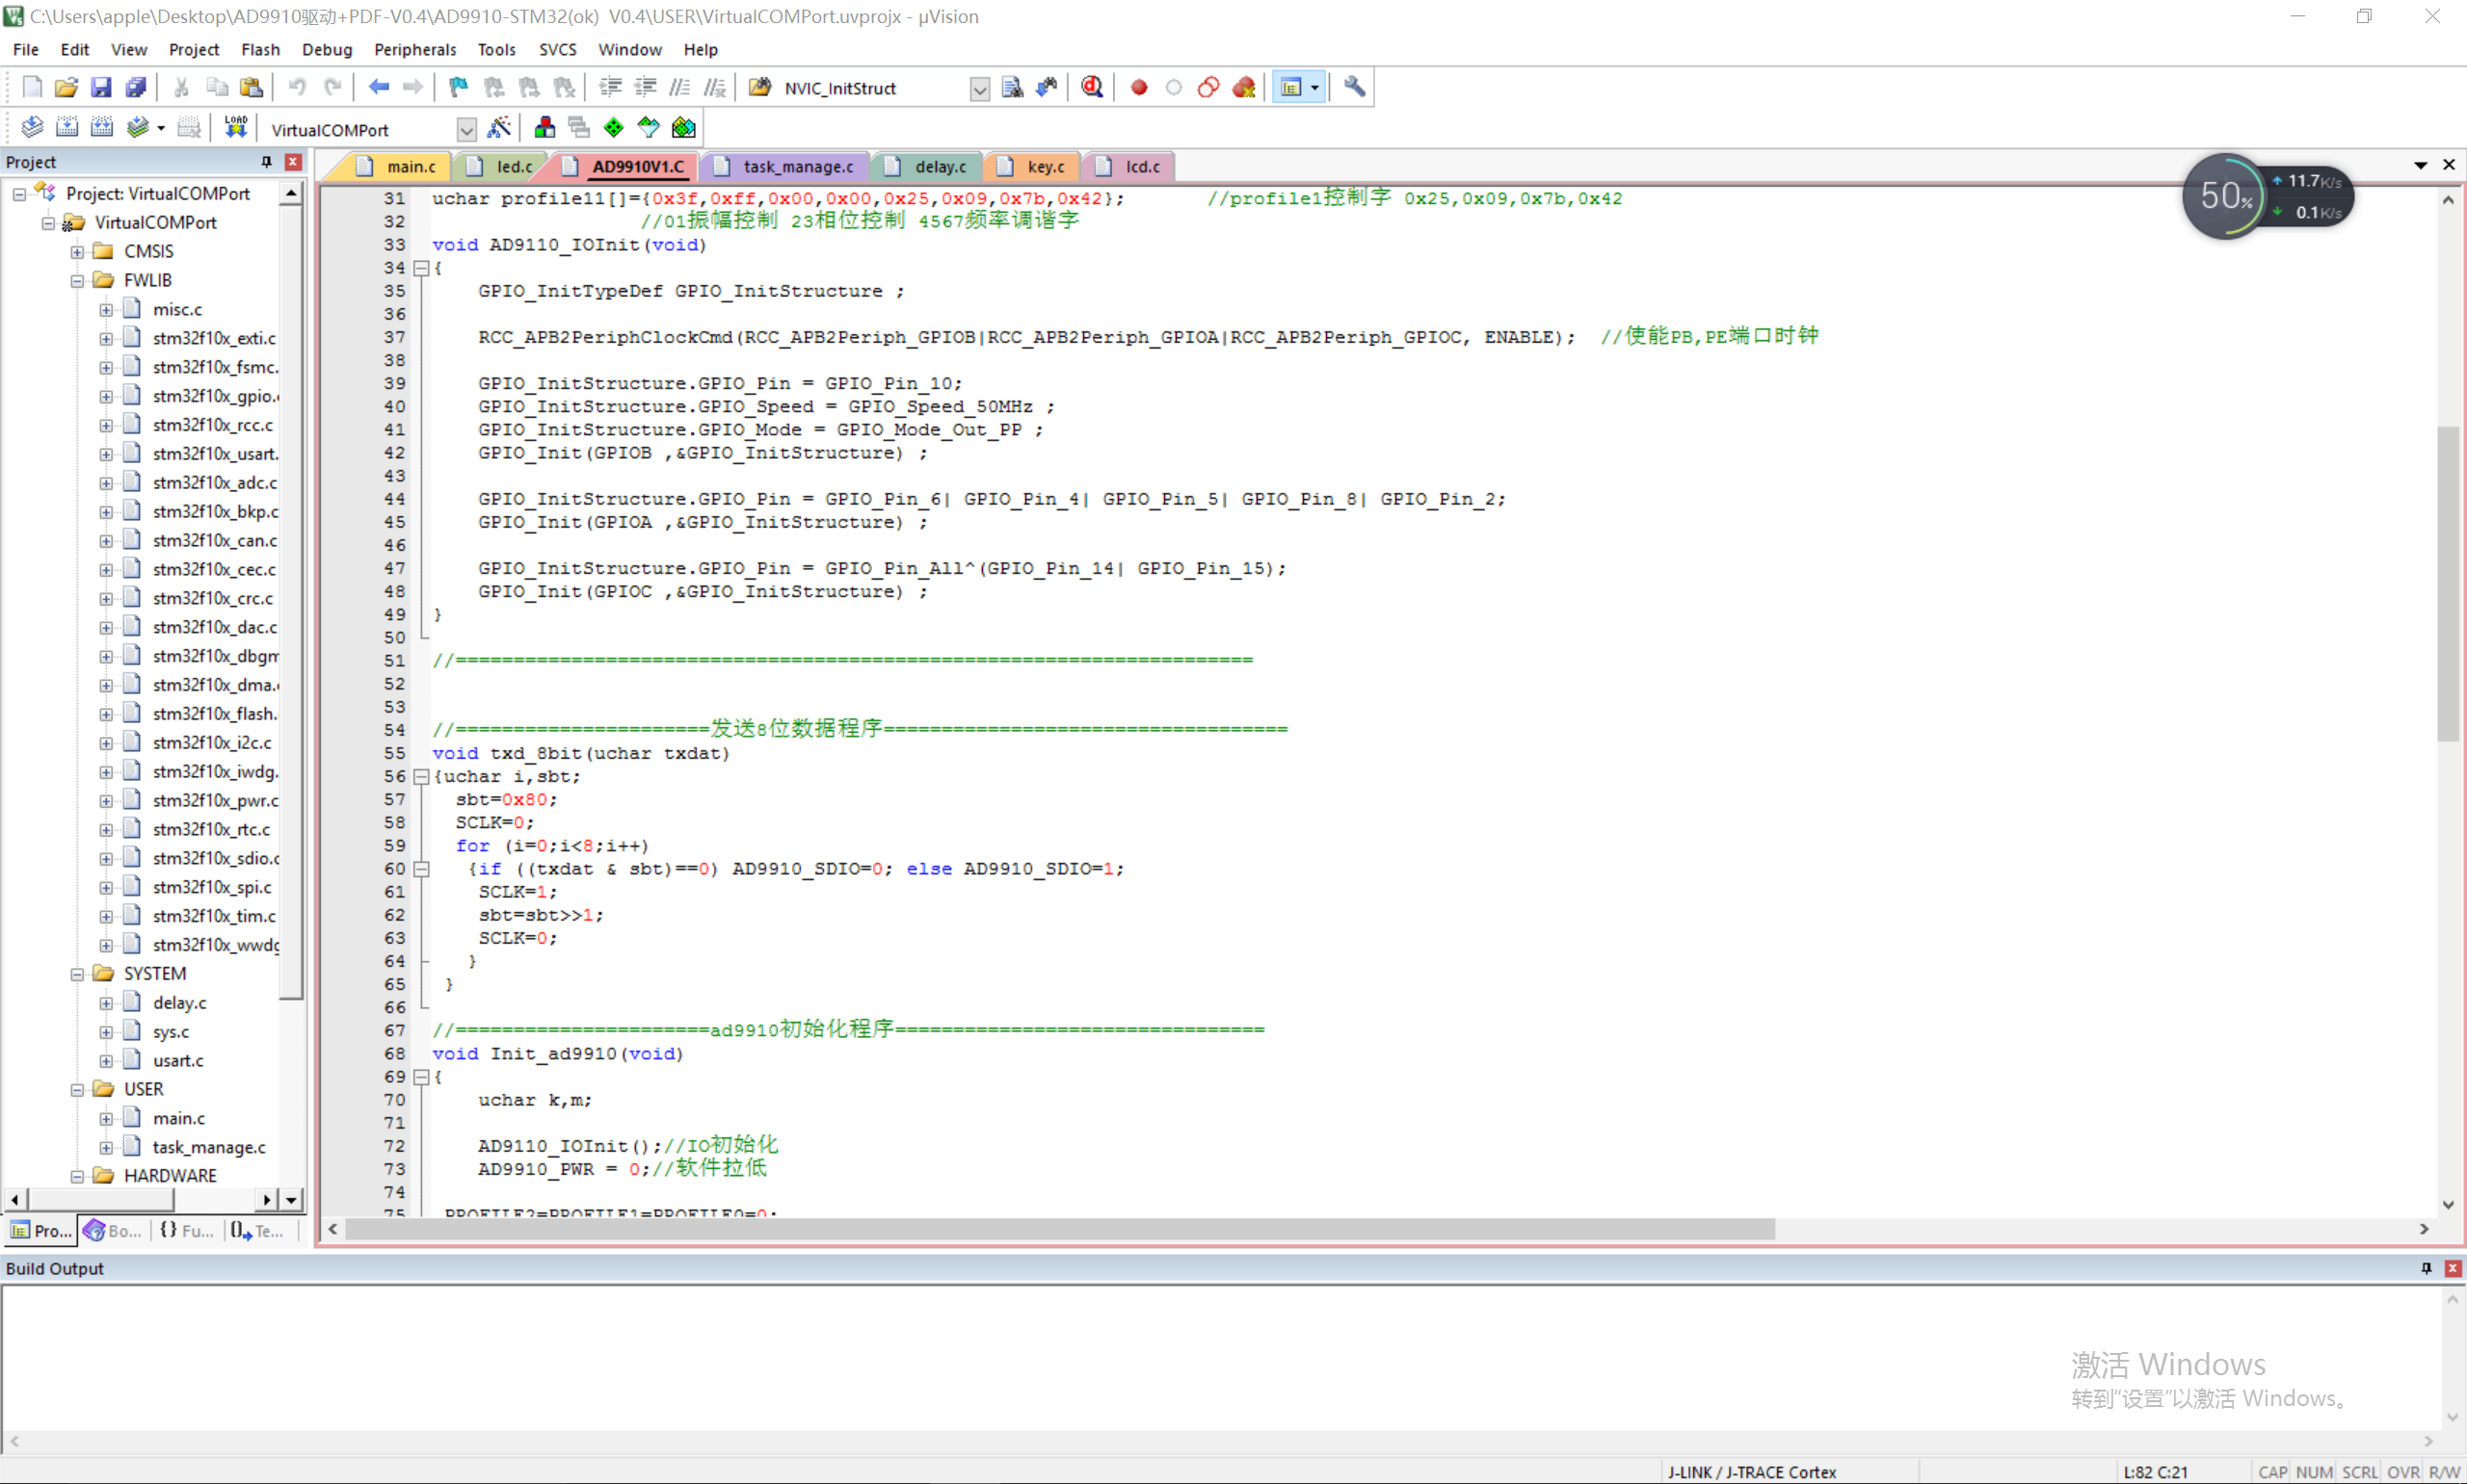Image resolution: width=2467 pixels, height=1484 pixels.
Task: Toggle bookmark on the current line (flag icon)
Action: pyautogui.click(x=458, y=87)
